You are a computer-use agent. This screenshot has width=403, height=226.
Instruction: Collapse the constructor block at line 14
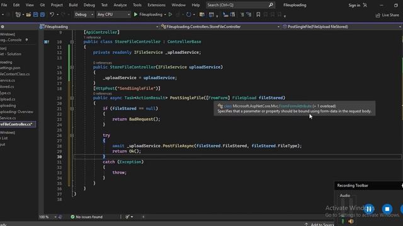coord(72,67)
